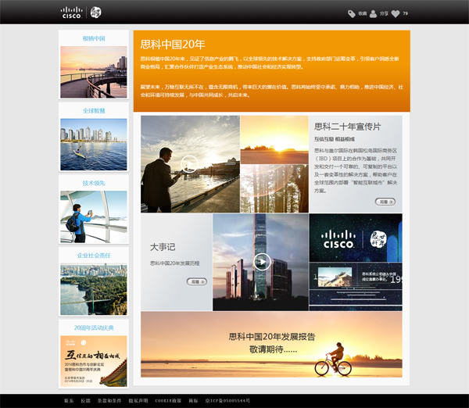Open the Cisco timeline image tile
Screen dimensions: 469x408
tap(355, 262)
